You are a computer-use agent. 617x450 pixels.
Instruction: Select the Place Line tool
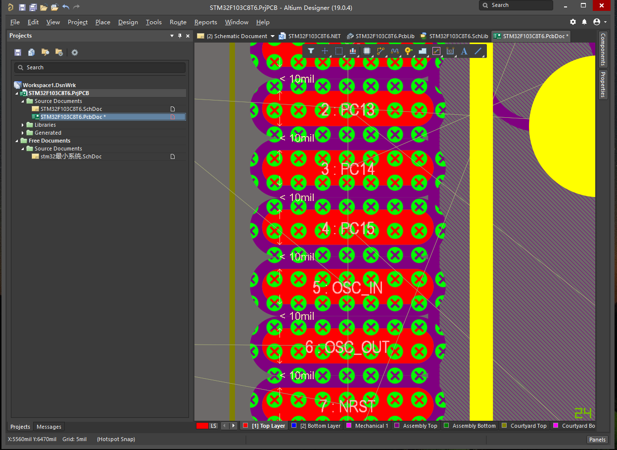(x=478, y=51)
